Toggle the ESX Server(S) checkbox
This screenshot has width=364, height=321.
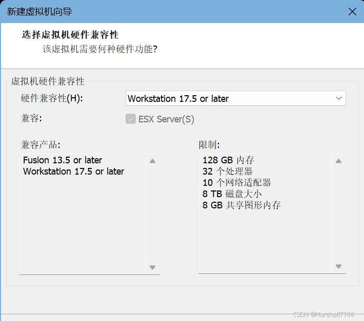(x=131, y=119)
